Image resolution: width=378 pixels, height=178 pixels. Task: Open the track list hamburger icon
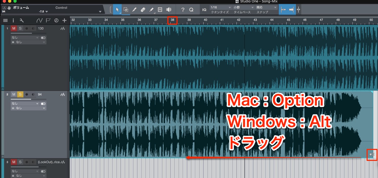pos(5,20)
